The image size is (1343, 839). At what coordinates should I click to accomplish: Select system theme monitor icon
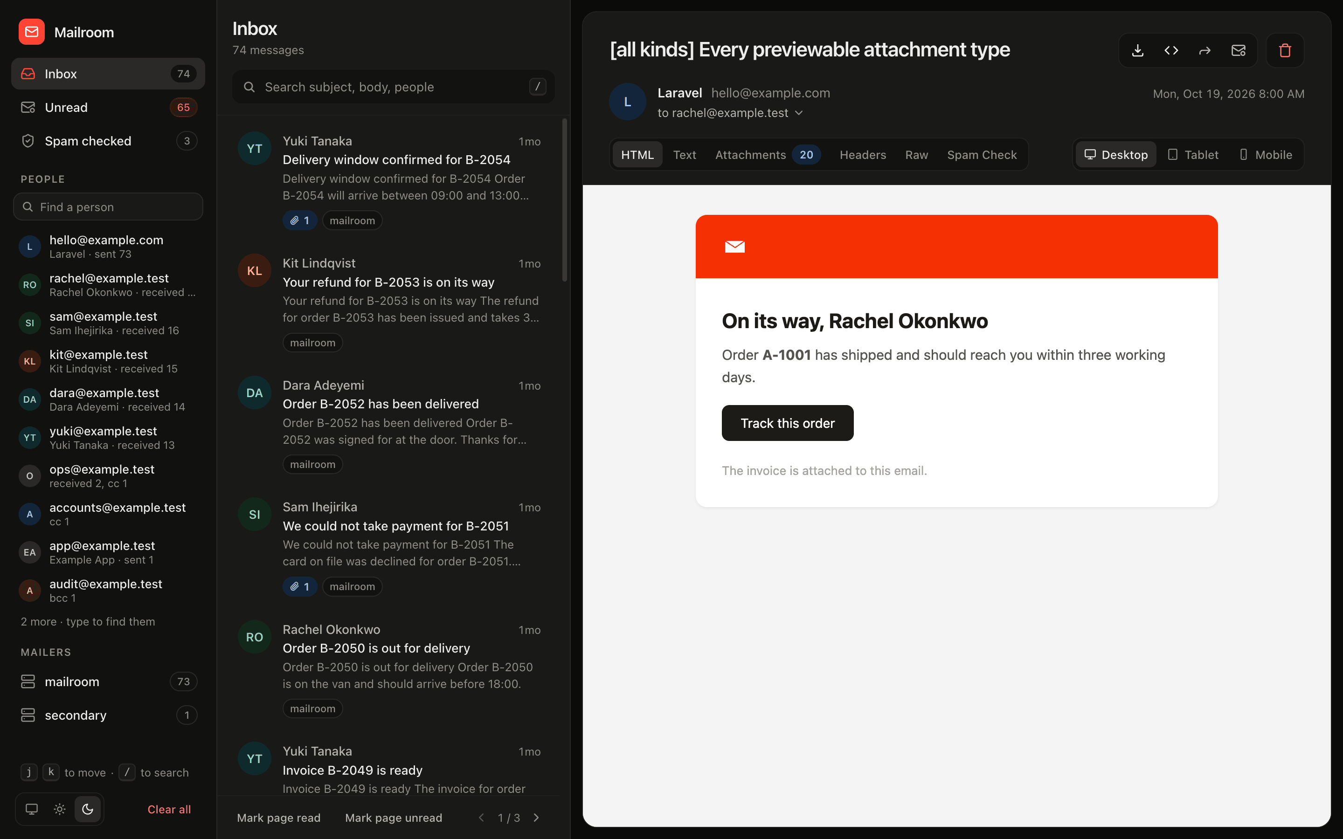point(32,809)
